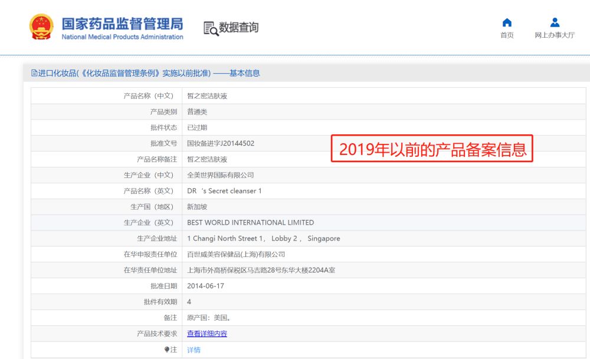590x359 pixels.
Task: Open the 详情 link in the 注 row
Action: (194, 350)
